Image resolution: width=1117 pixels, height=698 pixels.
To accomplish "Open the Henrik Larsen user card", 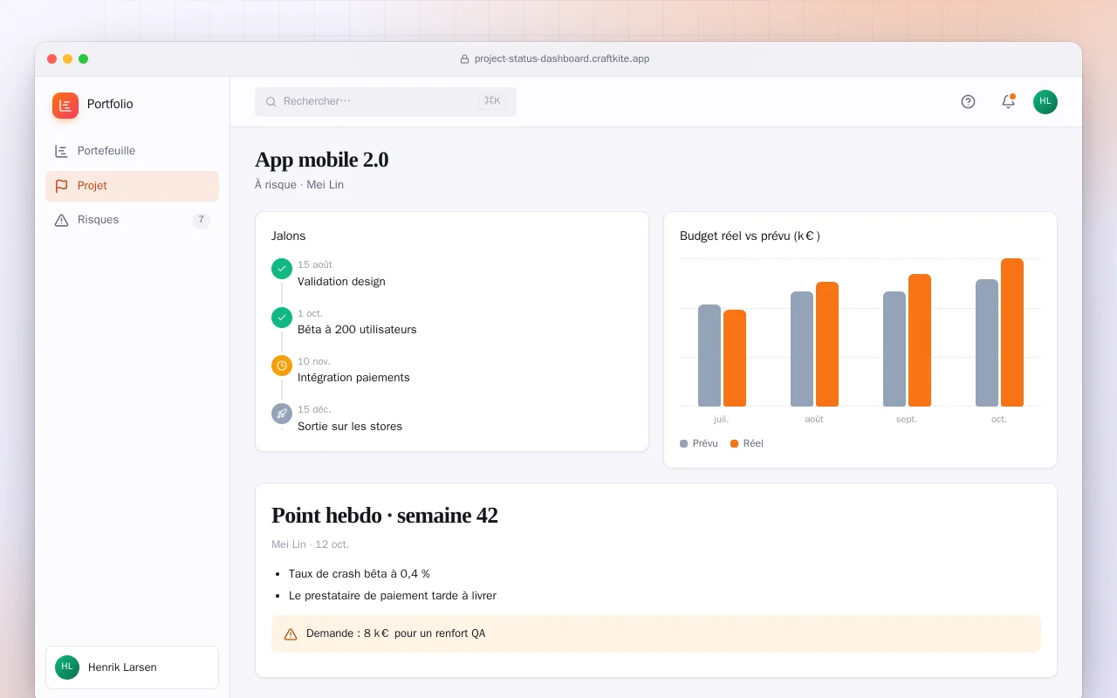I will point(132,667).
